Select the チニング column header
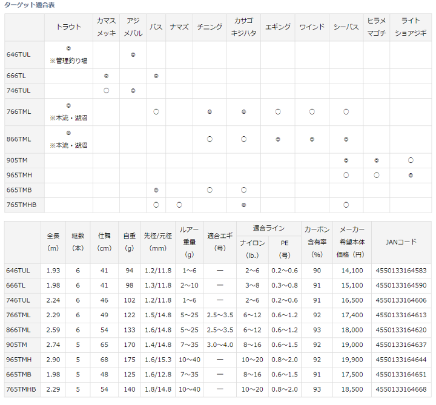Image resolution: width=436 pixels, height=405 pixels. (x=210, y=27)
